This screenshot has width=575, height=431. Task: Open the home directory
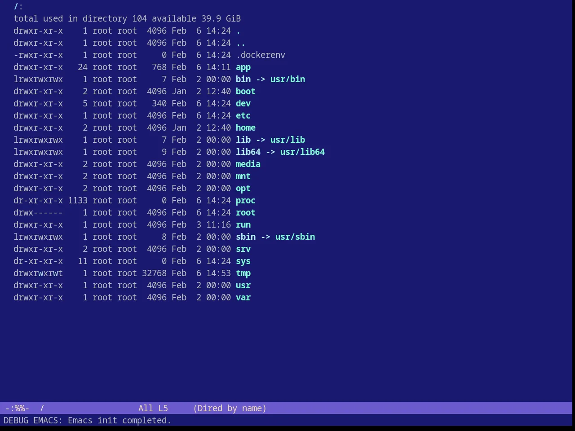pos(246,128)
